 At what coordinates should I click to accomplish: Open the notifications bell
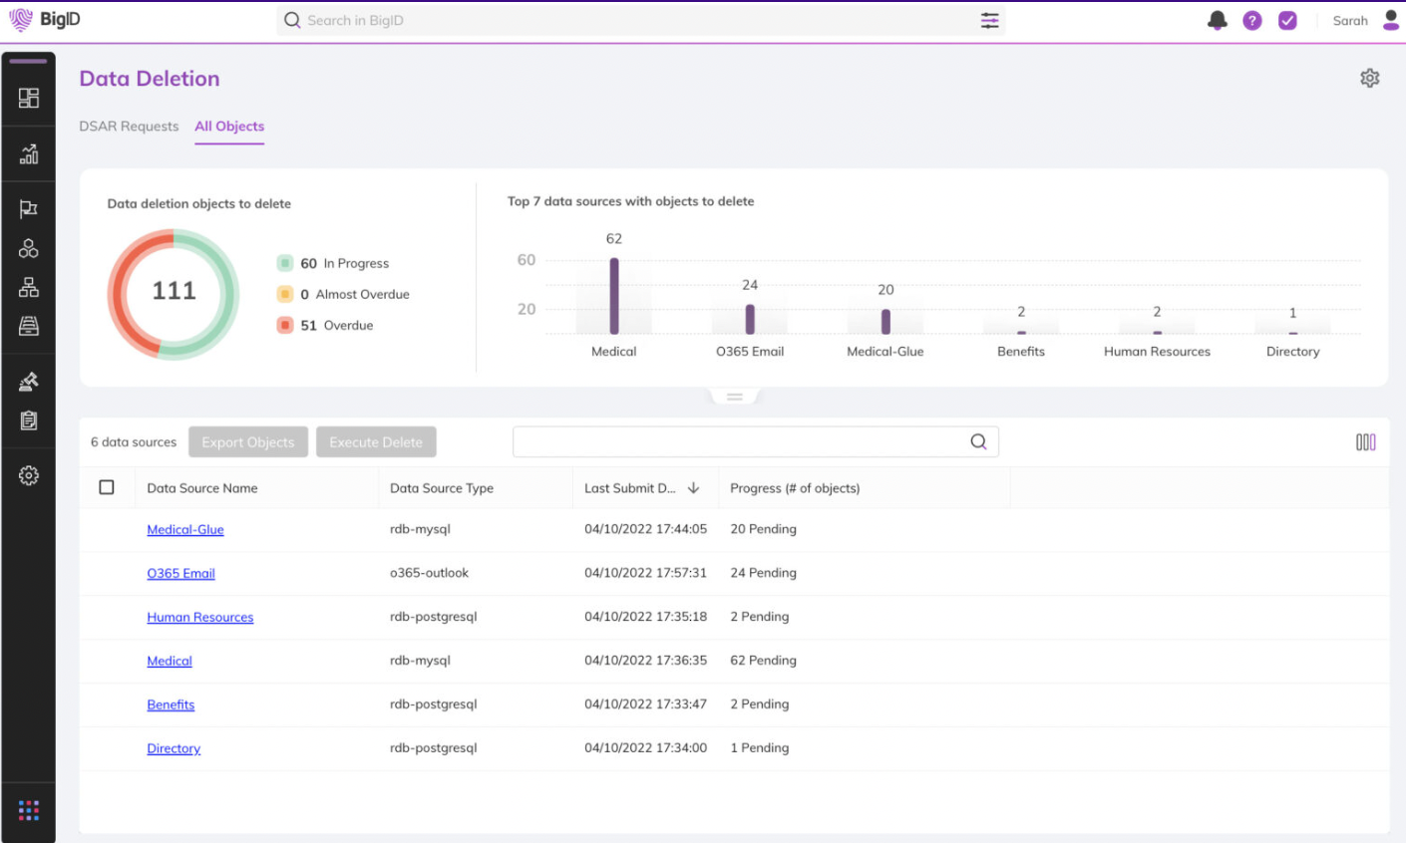pos(1217,20)
